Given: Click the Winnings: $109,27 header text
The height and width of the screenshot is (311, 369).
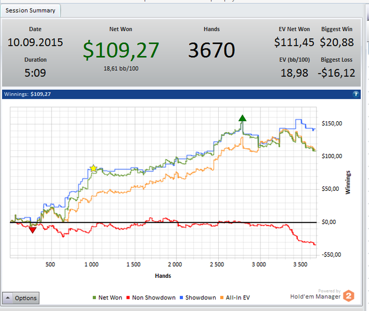Looking at the screenshot, I should [x=27, y=94].
